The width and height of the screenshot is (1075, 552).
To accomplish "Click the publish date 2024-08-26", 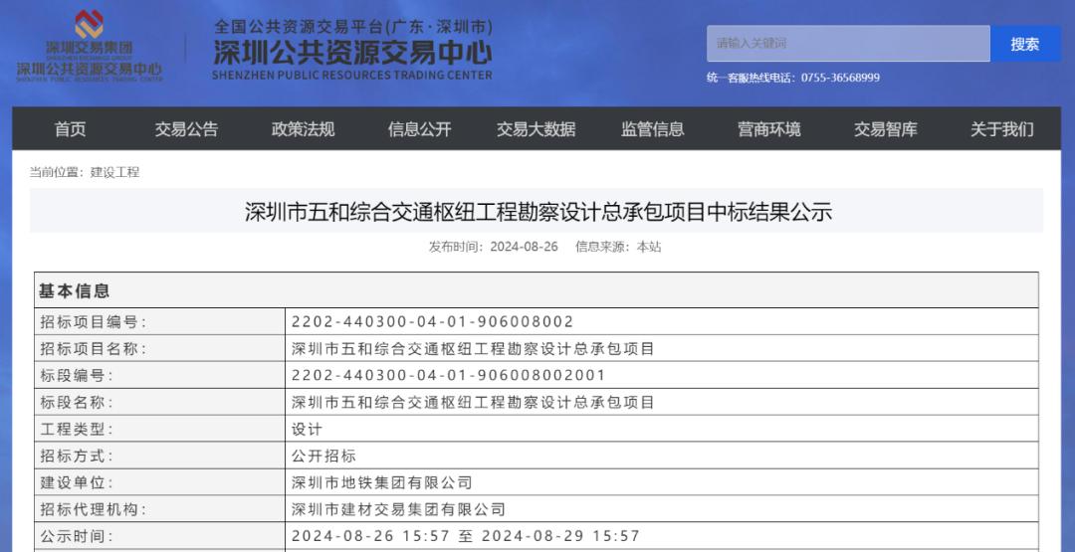I will tap(524, 247).
